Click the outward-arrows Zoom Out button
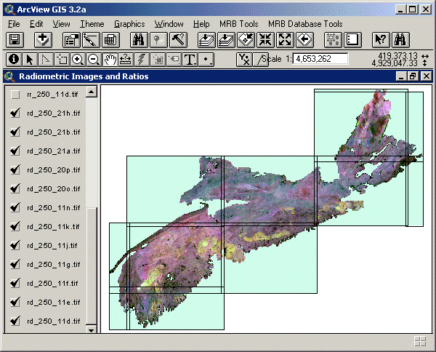 point(285,40)
